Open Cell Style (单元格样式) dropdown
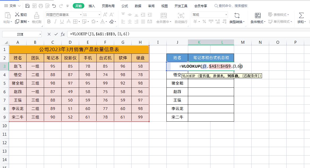This screenshot has width=310, height=168. [280, 22]
